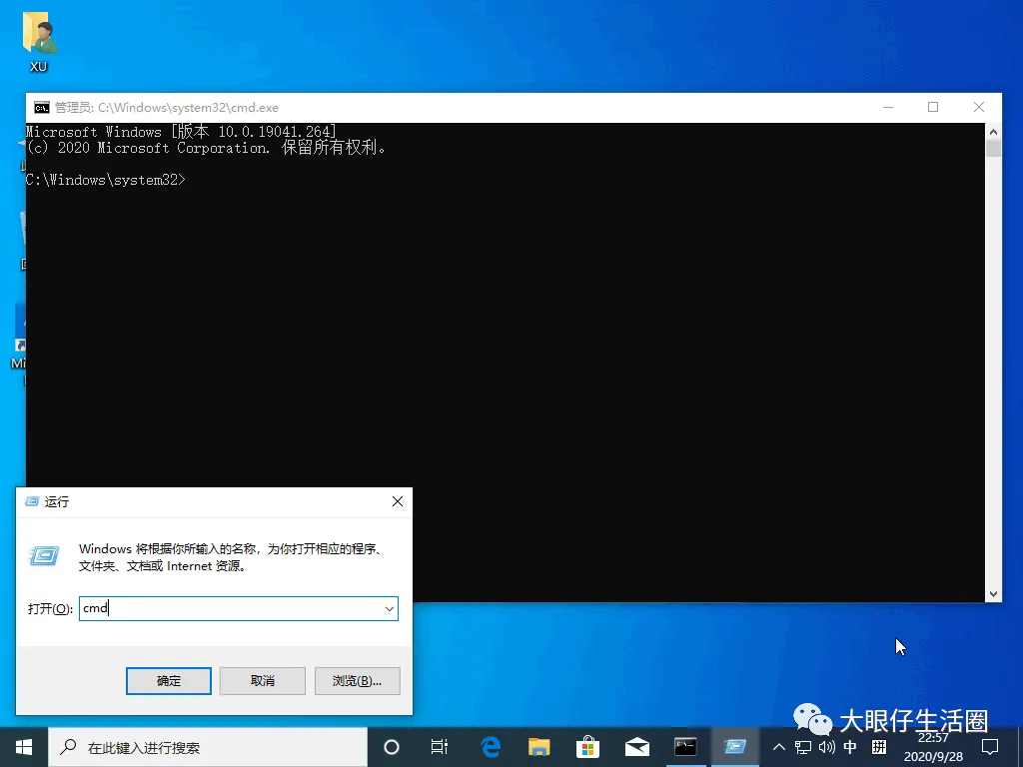
Task: Open File Explorer from the taskbar
Action: (538, 746)
